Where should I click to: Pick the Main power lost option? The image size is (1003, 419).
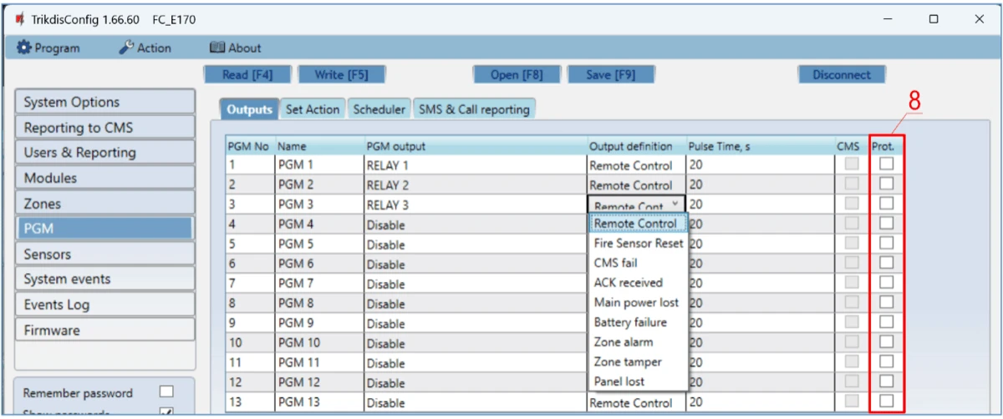pos(636,302)
